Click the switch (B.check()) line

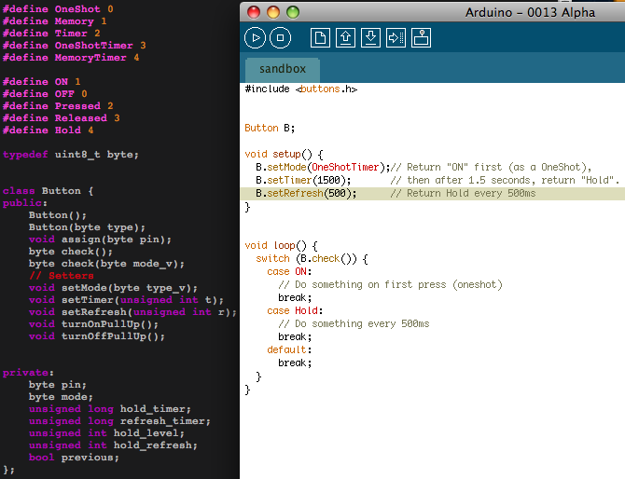click(312, 258)
